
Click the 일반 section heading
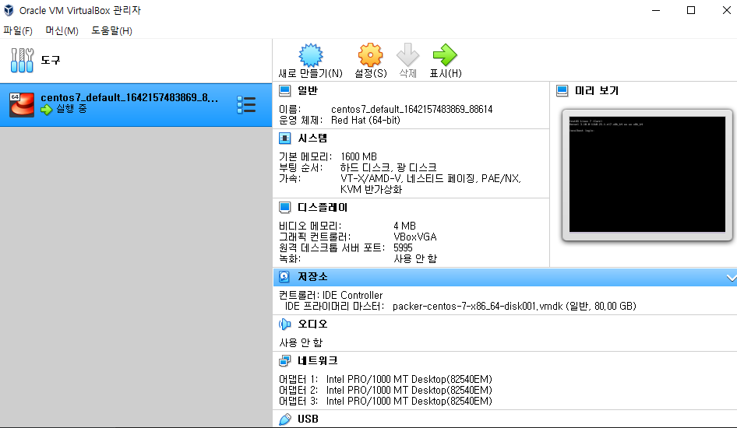click(308, 90)
